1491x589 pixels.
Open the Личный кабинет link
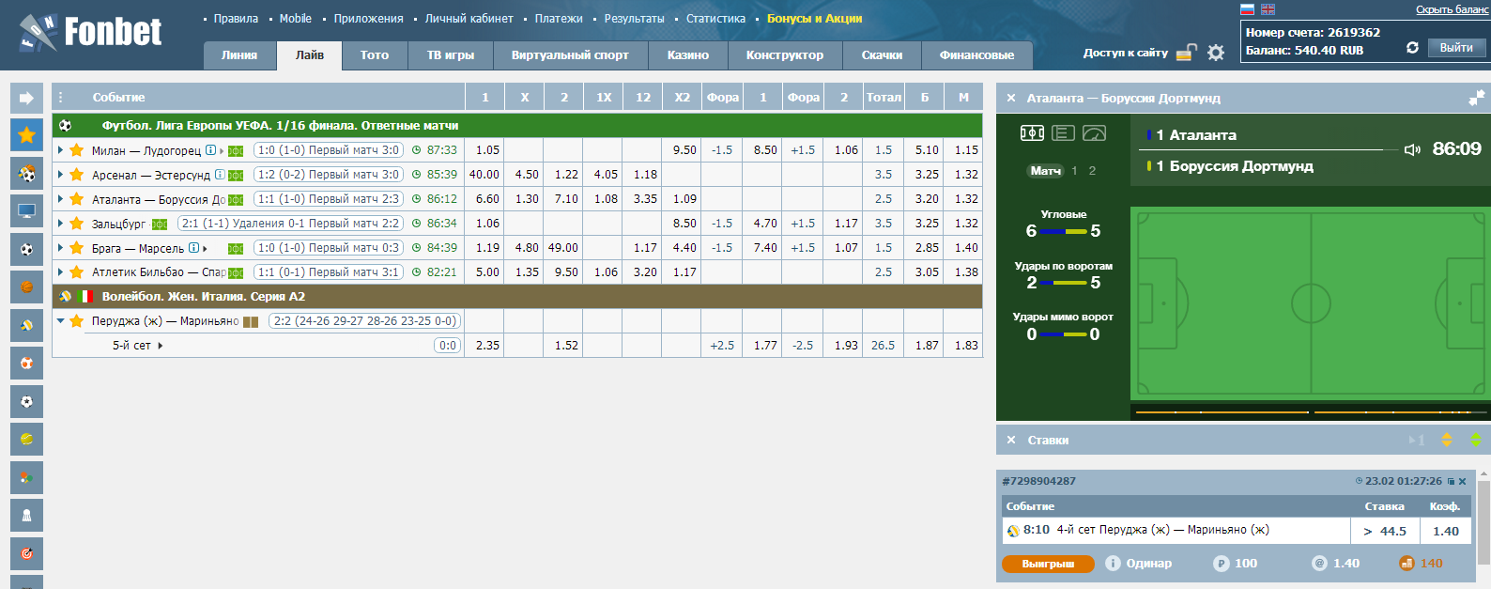pyautogui.click(x=469, y=19)
